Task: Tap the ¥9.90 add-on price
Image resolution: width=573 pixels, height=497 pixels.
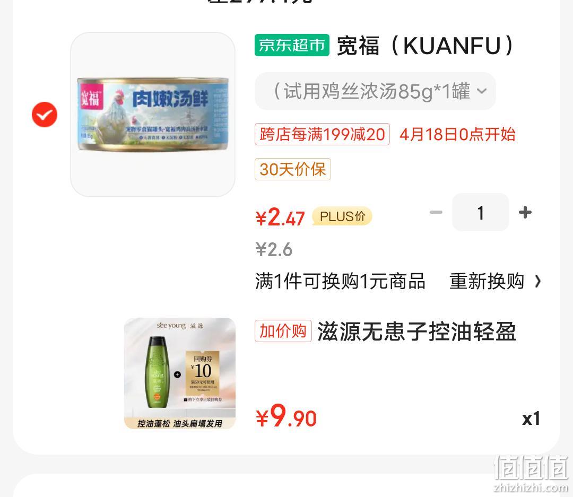Action: [x=286, y=416]
